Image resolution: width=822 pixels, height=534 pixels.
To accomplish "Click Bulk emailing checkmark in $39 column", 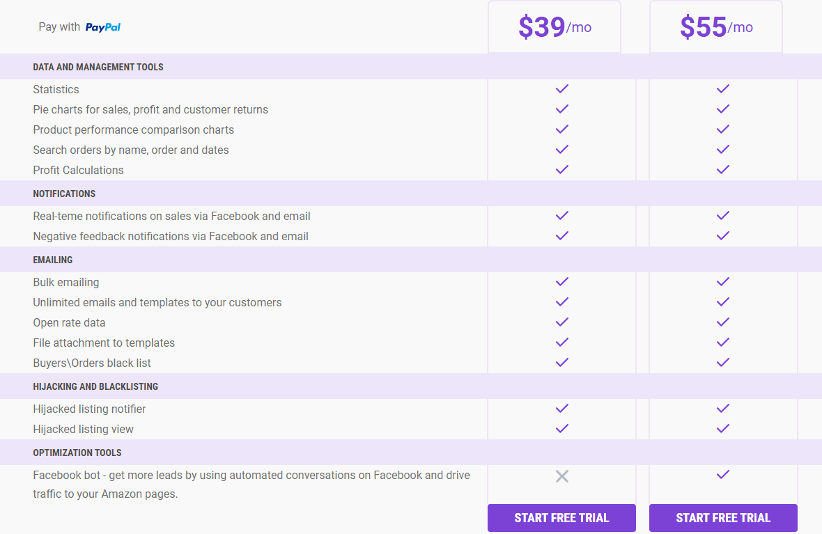I will [562, 281].
